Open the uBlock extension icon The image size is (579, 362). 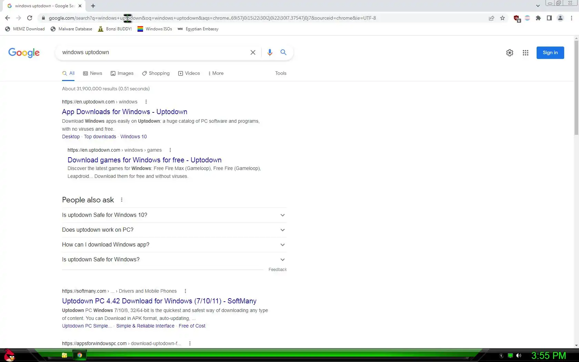coord(517,18)
